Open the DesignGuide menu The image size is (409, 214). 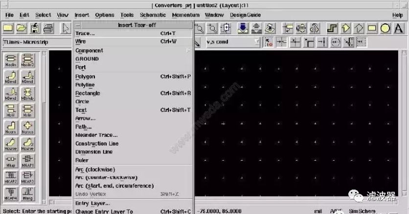(245, 15)
